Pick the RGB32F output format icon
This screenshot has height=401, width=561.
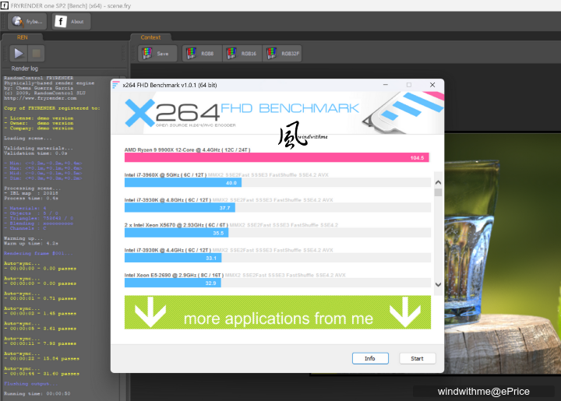(x=283, y=54)
